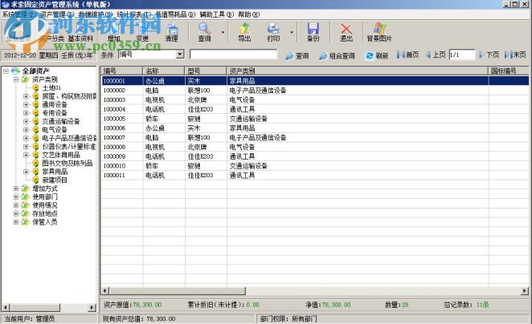Sort by the 编号 column header
532x324 pixels.
click(x=122, y=71)
